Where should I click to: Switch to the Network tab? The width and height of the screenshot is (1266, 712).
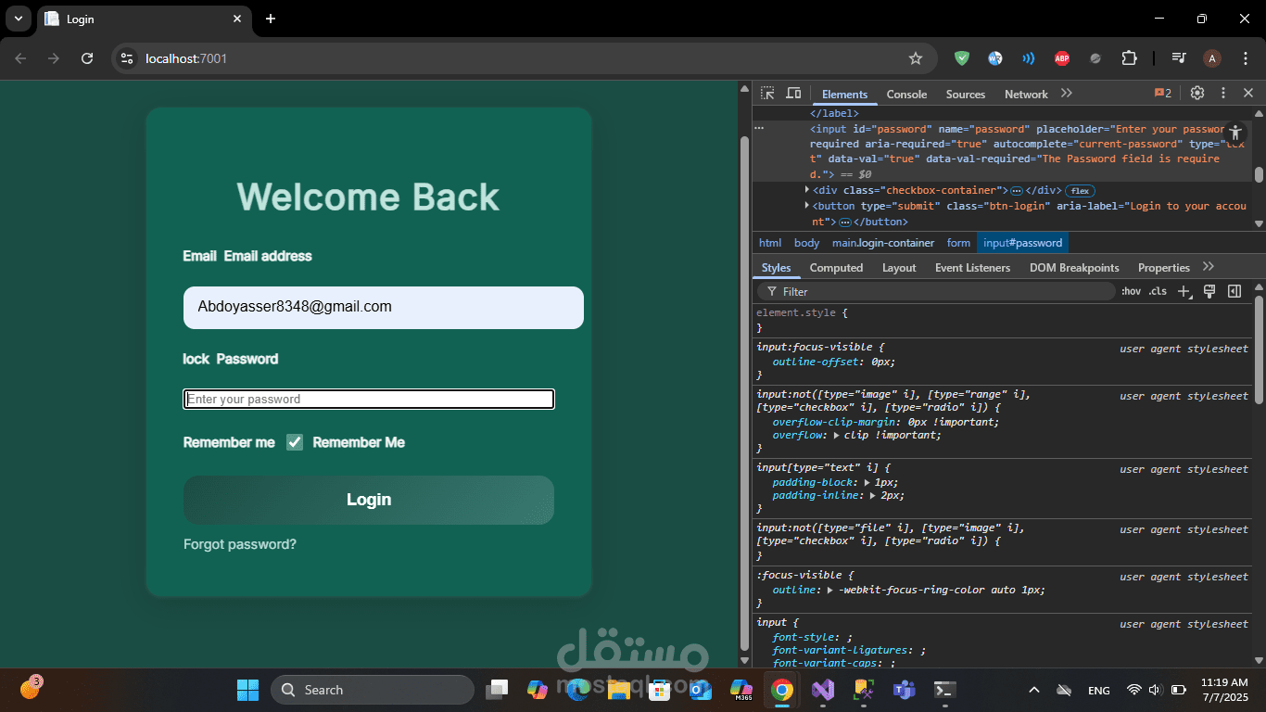[x=1026, y=95]
